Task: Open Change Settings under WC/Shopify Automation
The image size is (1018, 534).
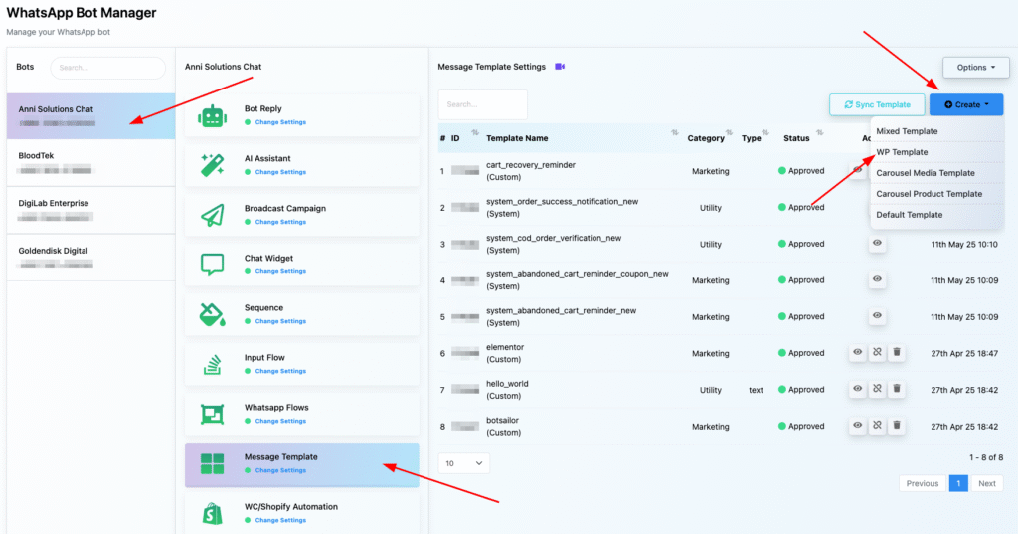Action: click(280, 520)
